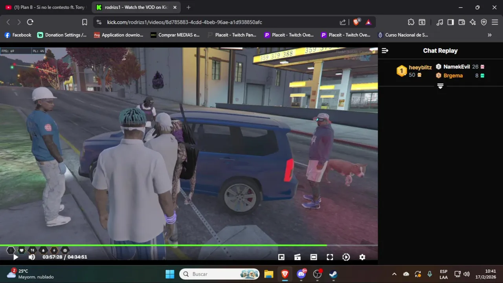Mute the video volume speaker icon
Viewport: 503px width, 283px height.
tap(32, 257)
